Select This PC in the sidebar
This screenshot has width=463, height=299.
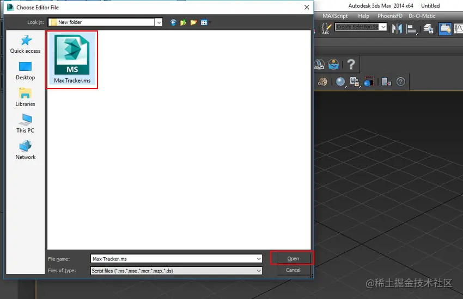(x=26, y=124)
